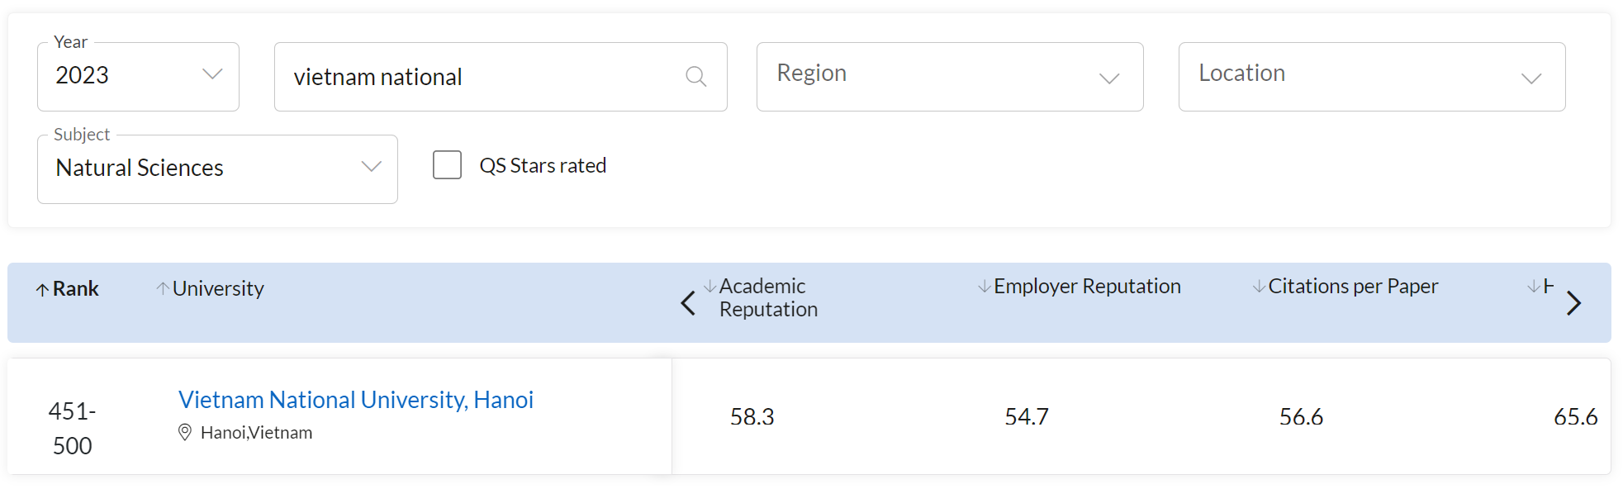Click the Citations per Paper header
1623x489 pixels.
[1353, 287]
